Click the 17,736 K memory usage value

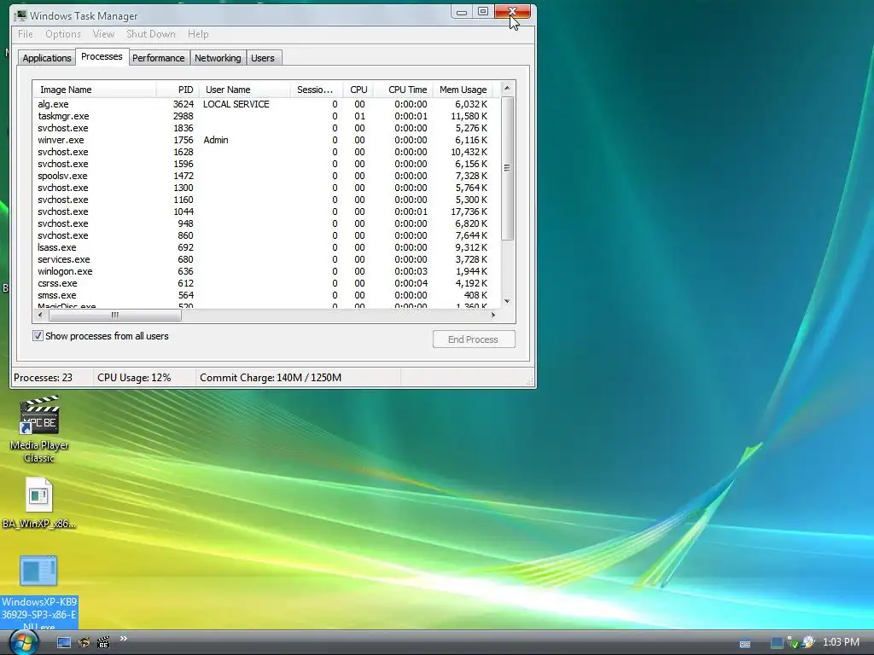click(x=469, y=212)
